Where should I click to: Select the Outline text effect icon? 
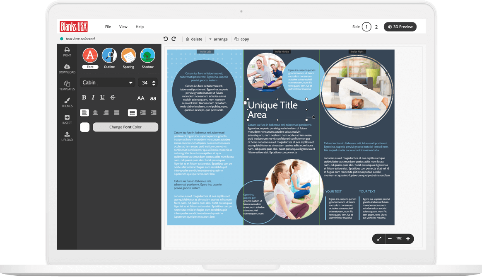pos(109,56)
